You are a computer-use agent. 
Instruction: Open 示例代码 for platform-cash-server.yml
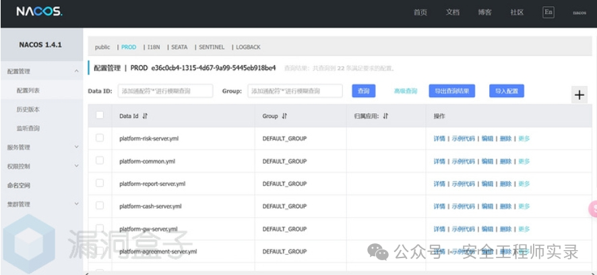[464, 206]
